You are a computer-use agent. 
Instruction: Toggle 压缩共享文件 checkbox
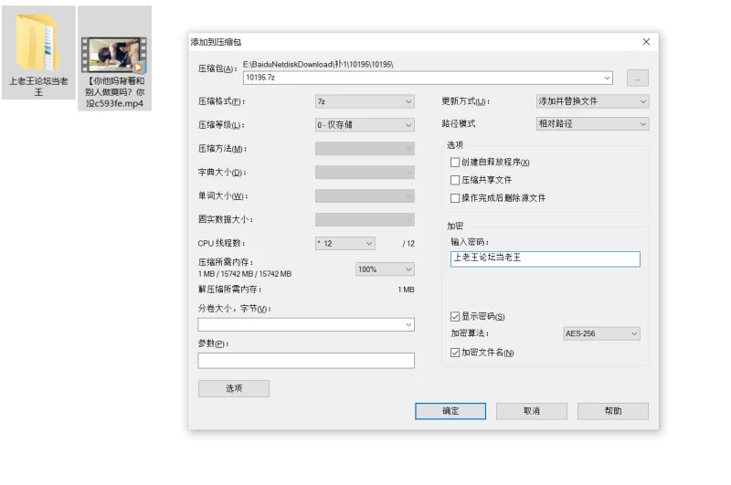455,180
